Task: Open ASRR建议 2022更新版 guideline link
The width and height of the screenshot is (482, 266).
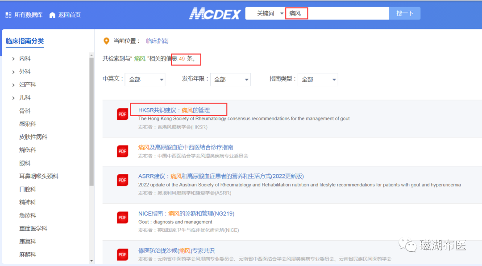Action: pyautogui.click(x=221, y=176)
